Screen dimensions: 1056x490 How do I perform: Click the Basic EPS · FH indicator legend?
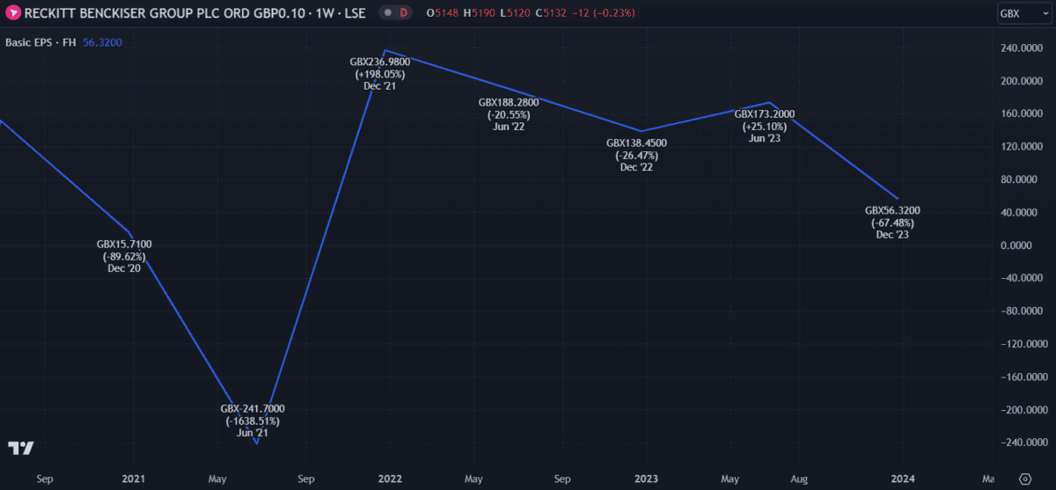point(41,41)
